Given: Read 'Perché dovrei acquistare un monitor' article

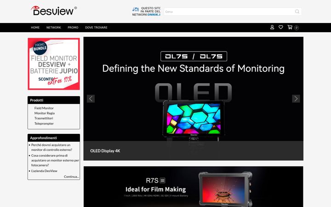Looking at the screenshot, I should pyautogui.click(x=51, y=147).
